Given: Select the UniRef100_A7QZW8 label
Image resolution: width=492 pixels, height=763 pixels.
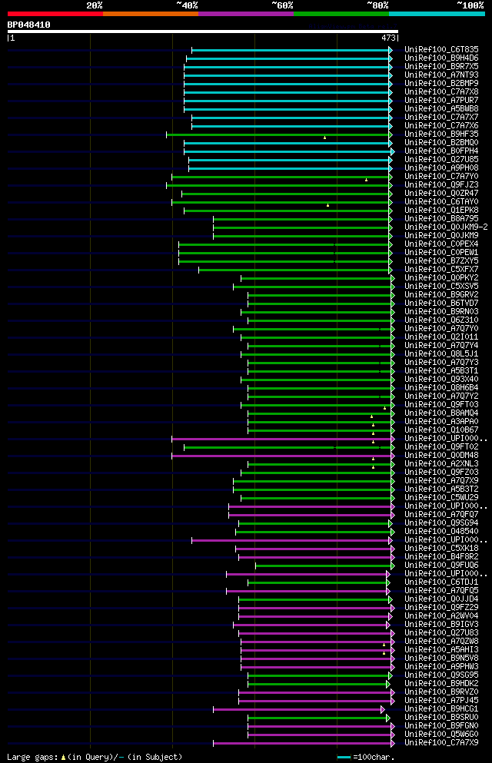Looking at the screenshot, I should click(x=441, y=642).
